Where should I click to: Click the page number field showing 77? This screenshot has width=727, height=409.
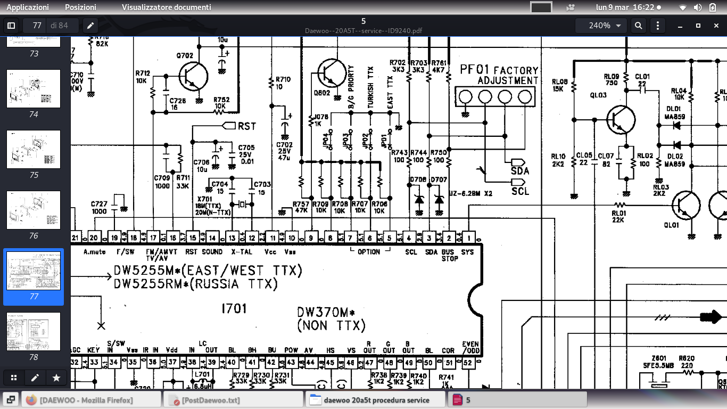click(37, 26)
